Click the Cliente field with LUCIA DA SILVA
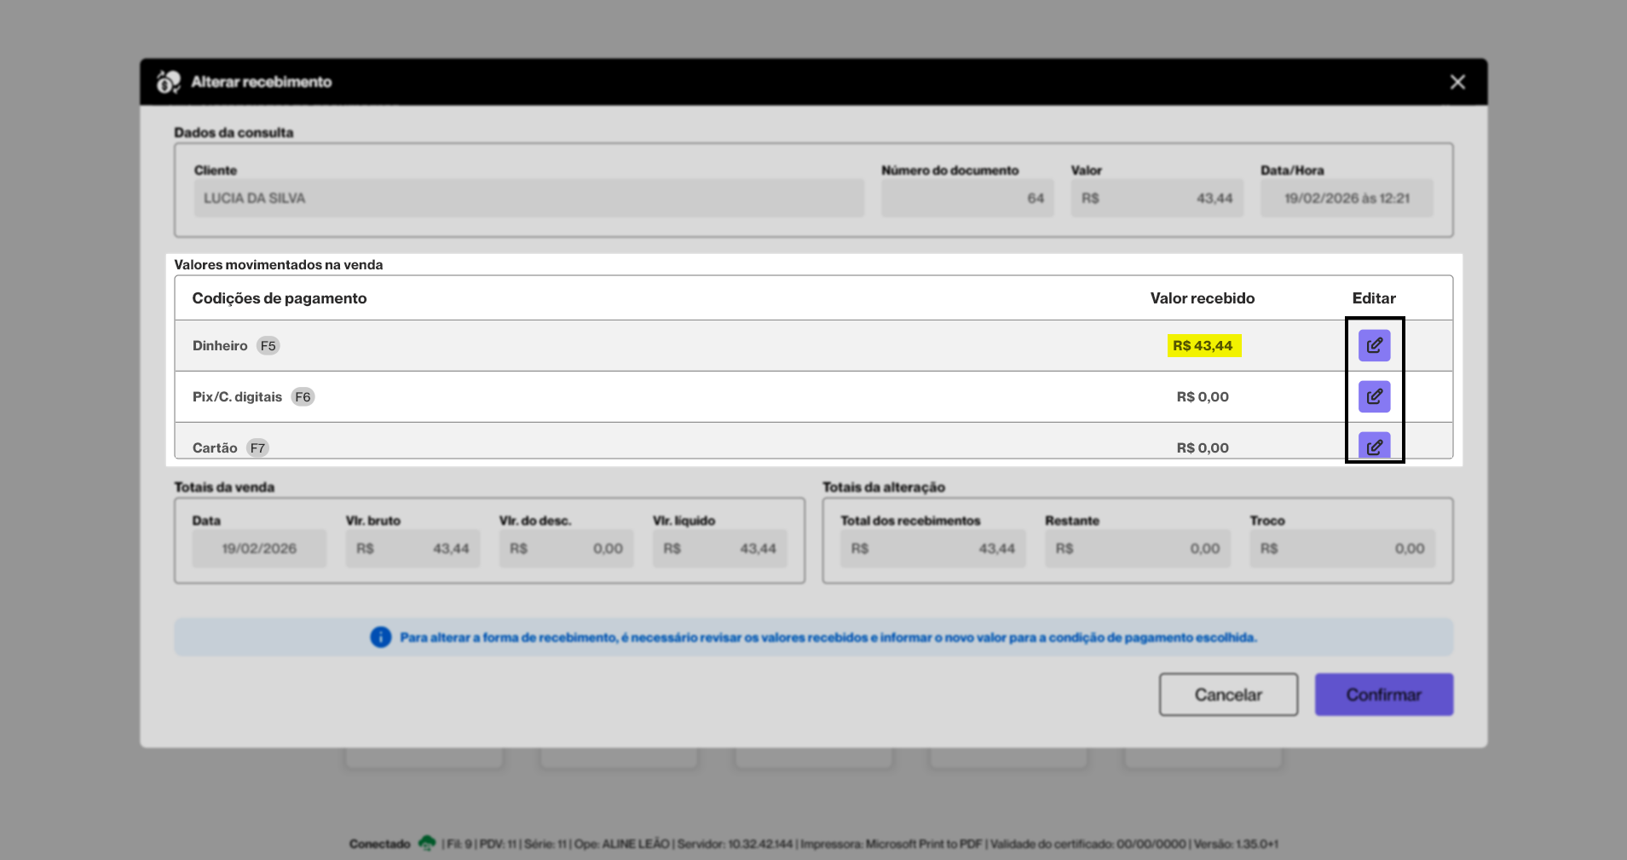Screen dimensions: 1627x860 coord(528,199)
